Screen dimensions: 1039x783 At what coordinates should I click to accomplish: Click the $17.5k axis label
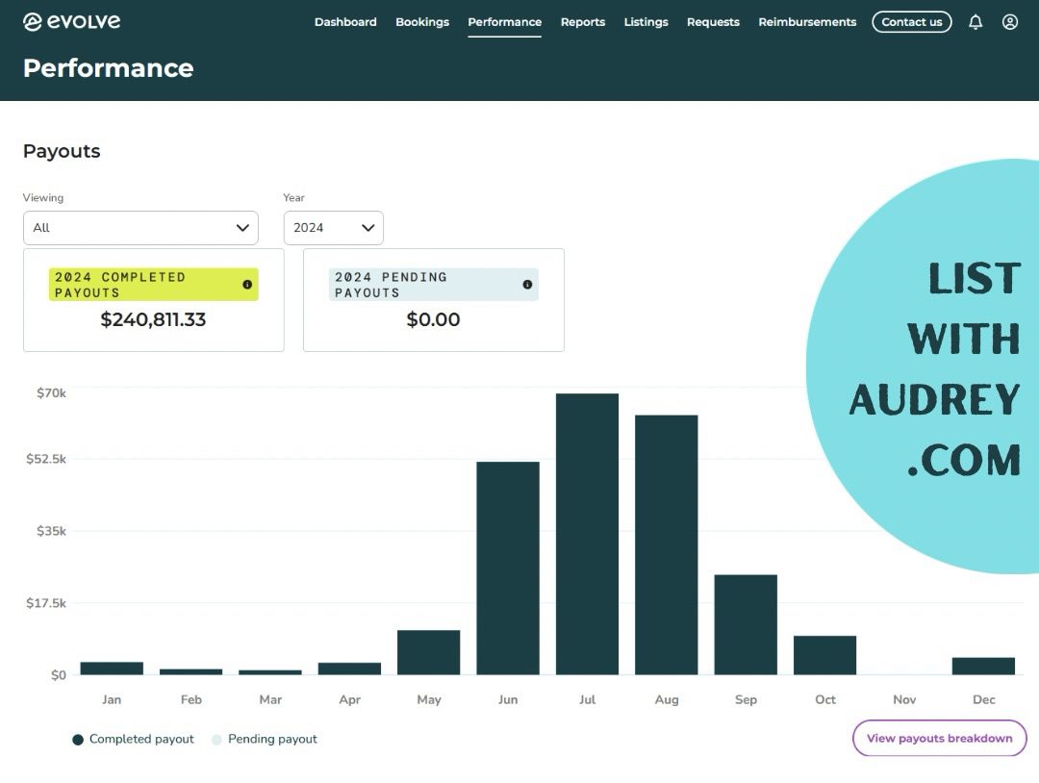(x=46, y=603)
